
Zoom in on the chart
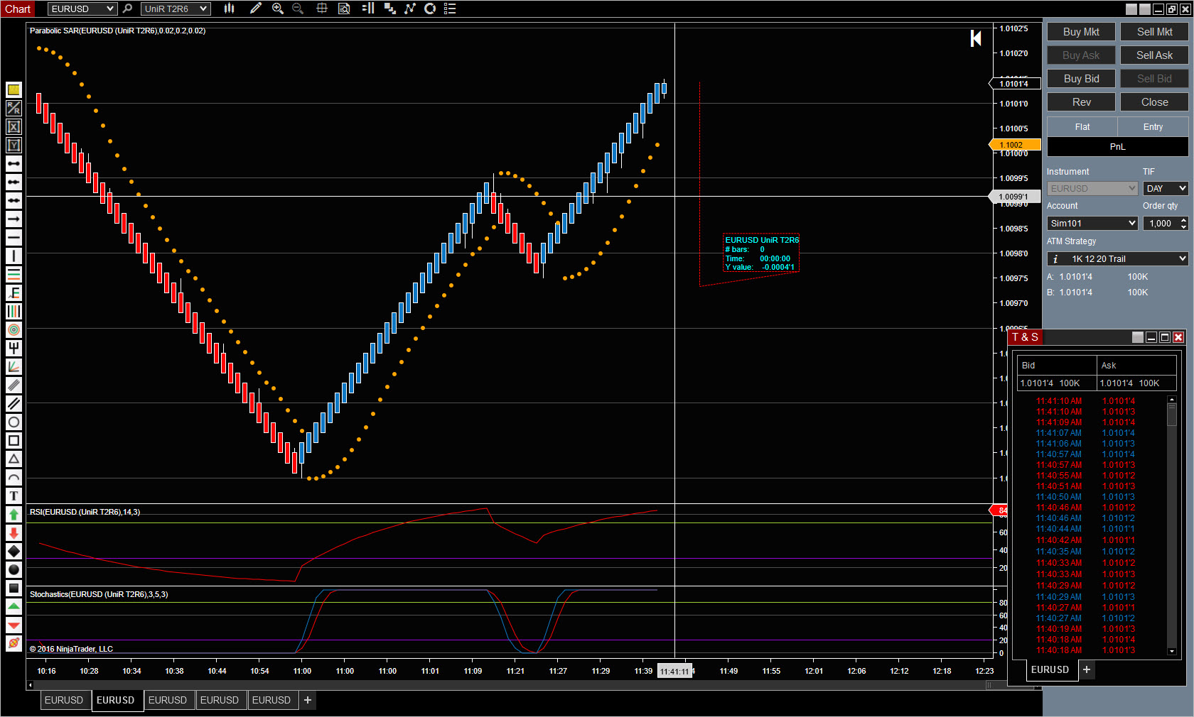click(278, 9)
